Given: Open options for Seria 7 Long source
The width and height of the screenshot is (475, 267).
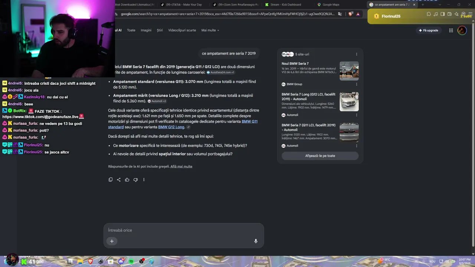Looking at the screenshot, I should [x=357, y=115].
